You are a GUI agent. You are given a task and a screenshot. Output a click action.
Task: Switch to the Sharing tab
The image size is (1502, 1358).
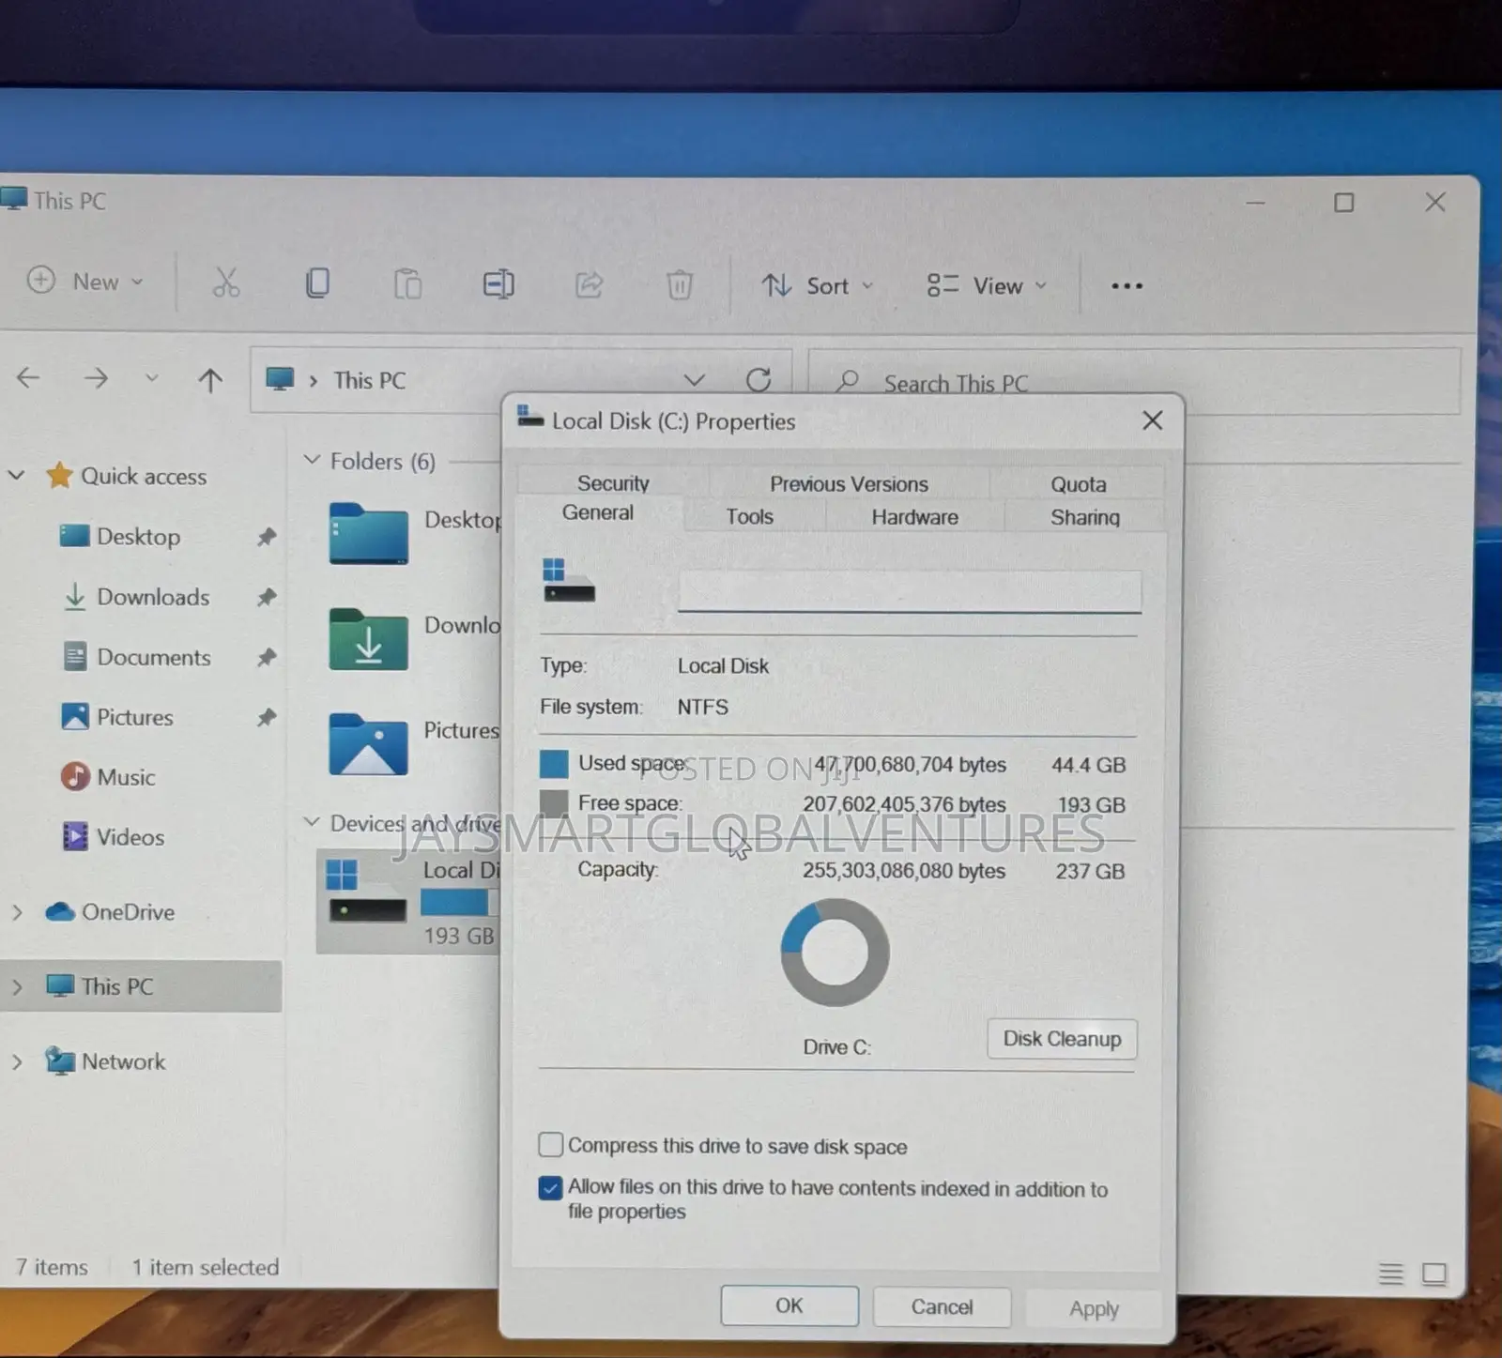tap(1084, 517)
